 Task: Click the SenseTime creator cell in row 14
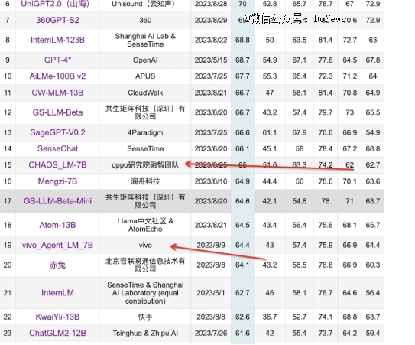[145, 148]
